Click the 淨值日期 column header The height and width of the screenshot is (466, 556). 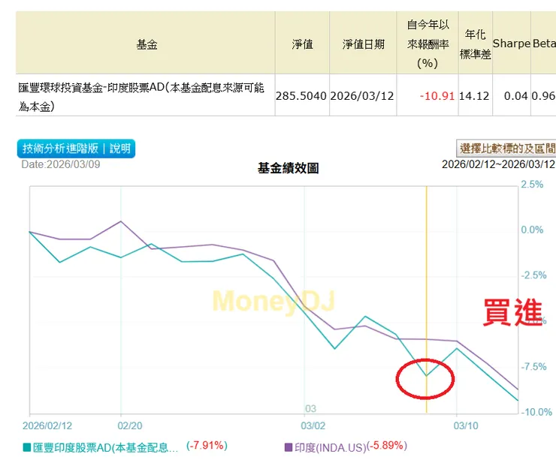(x=364, y=44)
